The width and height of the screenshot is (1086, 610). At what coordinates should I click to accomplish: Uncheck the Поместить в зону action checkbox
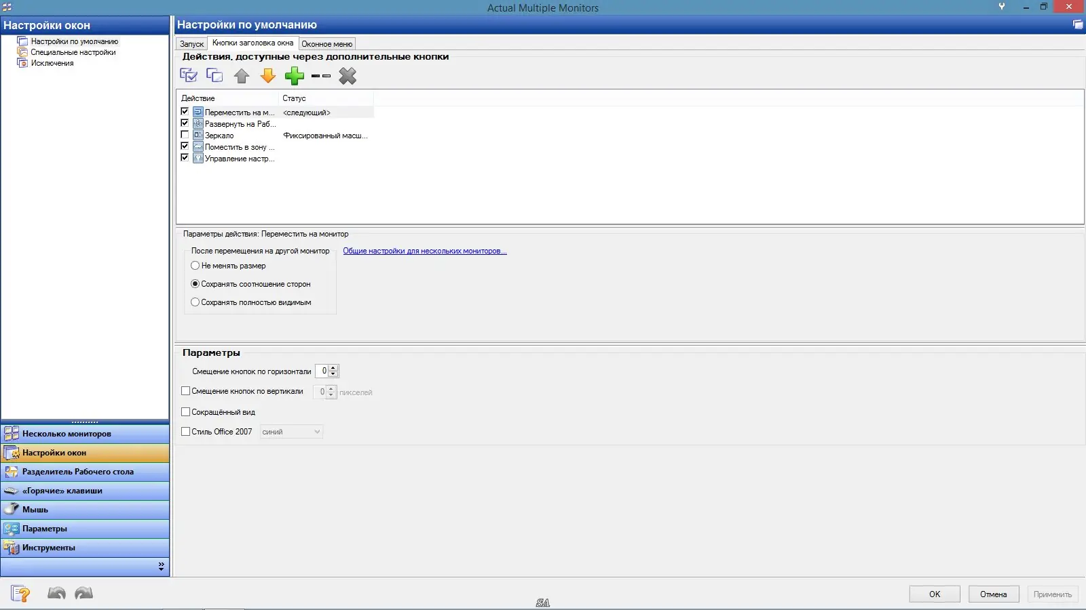pyautogui.click(x=185, y=146)
